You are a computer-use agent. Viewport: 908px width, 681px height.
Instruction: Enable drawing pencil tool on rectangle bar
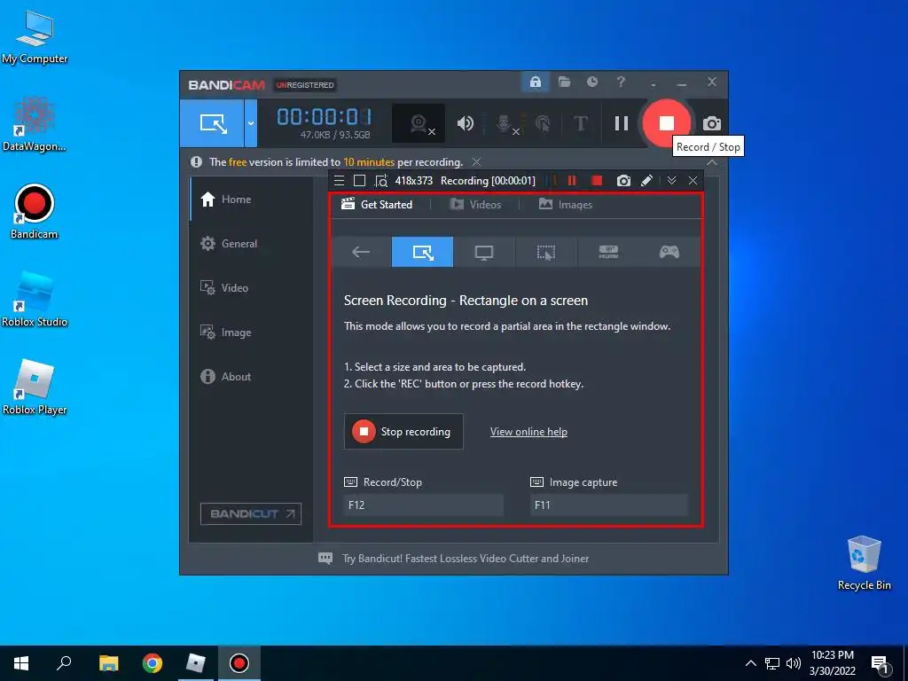coord(646,181)
